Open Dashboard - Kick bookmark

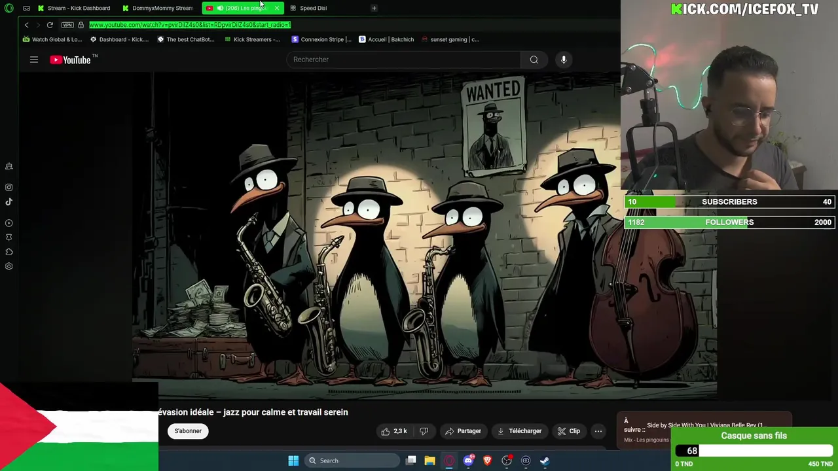click(x=119, y=39)
